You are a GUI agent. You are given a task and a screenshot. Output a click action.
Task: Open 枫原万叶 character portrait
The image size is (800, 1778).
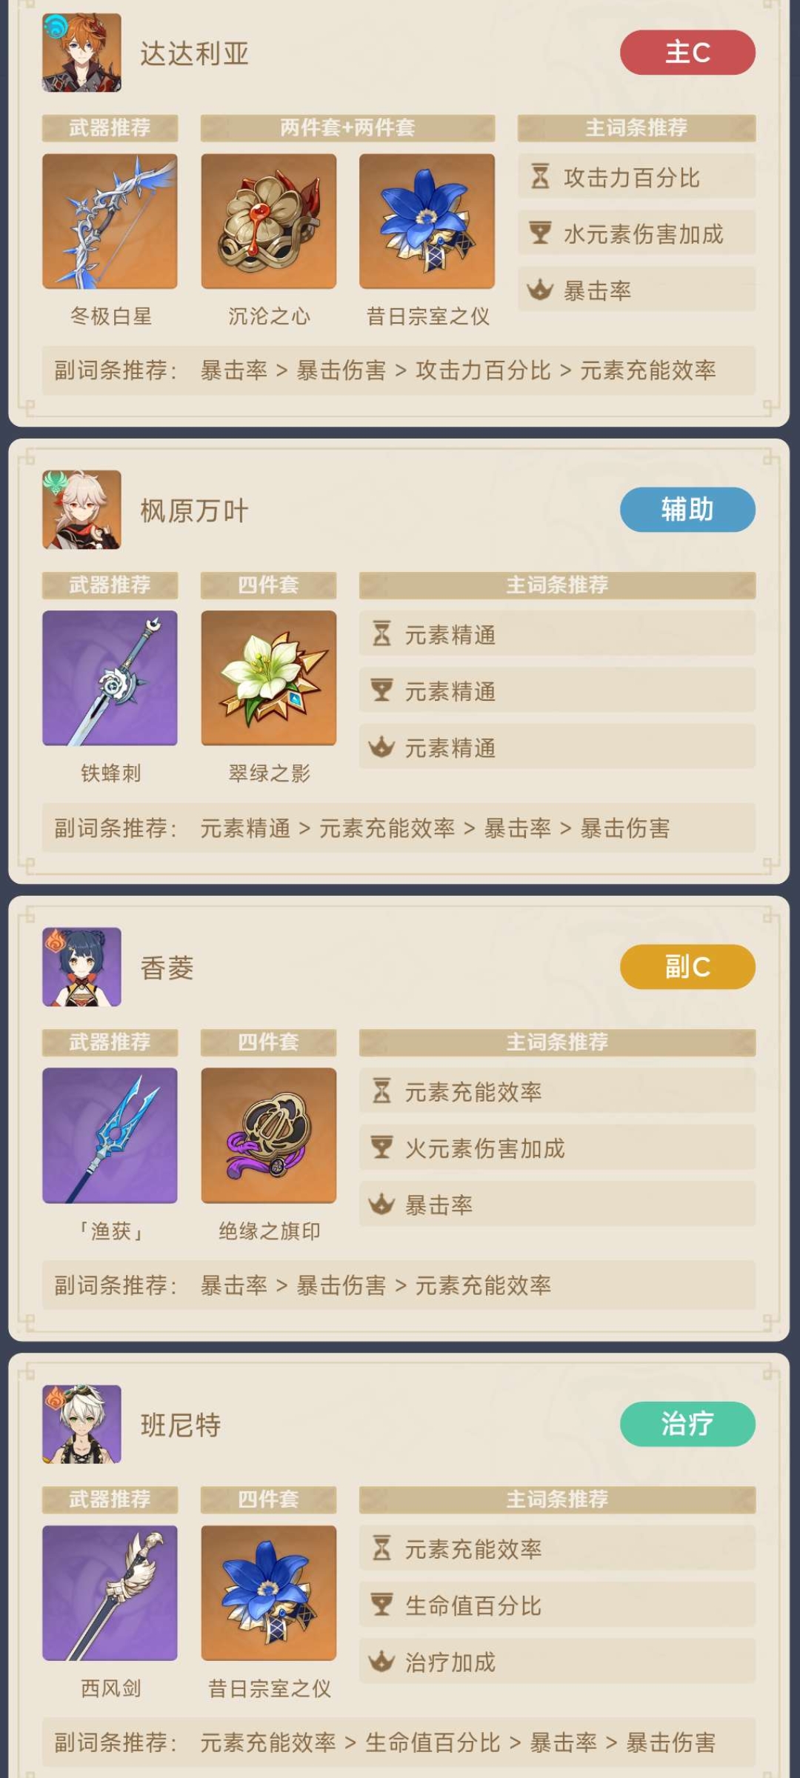pyautogui.click(x=81, y=510)
